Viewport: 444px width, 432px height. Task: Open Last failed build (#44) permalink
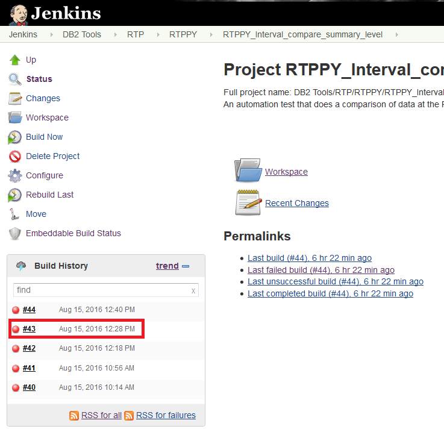[x=320, y=270]
